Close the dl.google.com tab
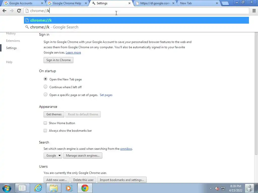 pyautogui.click(x=173, y=3)
